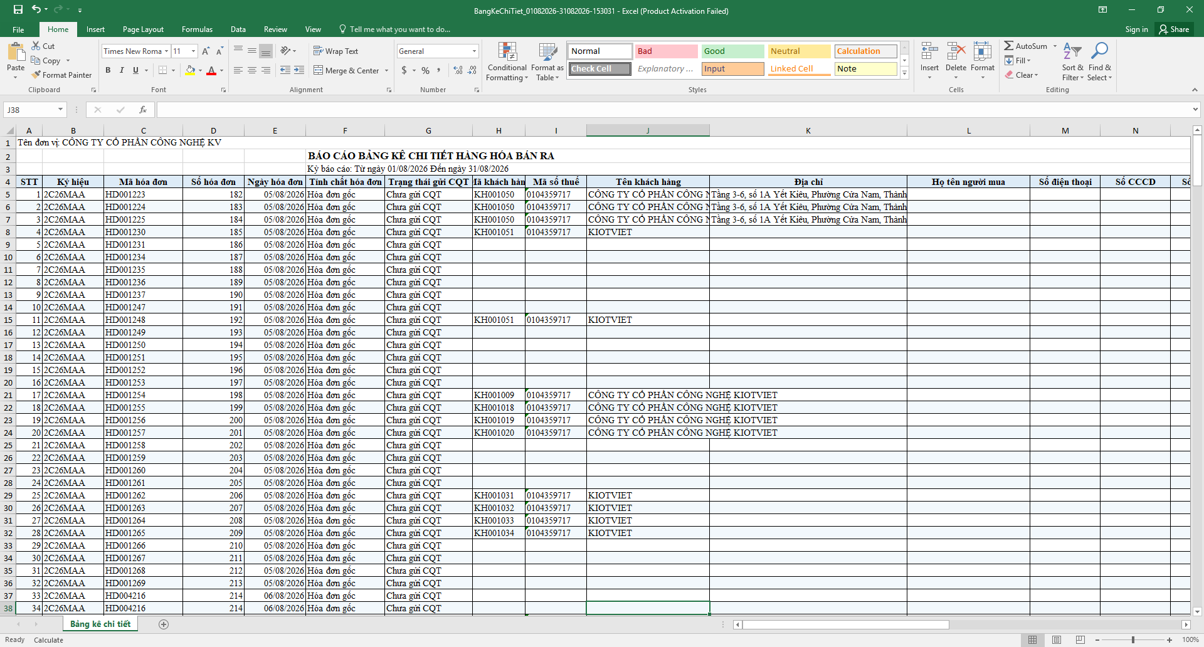Viewport: 1204px width, 647px height.
Task: Increase font size with the large A icon
Action: coord(206,51)
